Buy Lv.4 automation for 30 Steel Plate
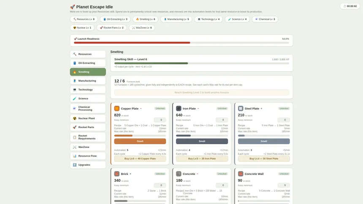The width and height of the screenshot is (363, 204). 264,158
